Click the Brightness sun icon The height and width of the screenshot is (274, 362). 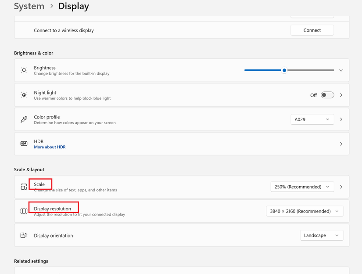pos(24,70)
